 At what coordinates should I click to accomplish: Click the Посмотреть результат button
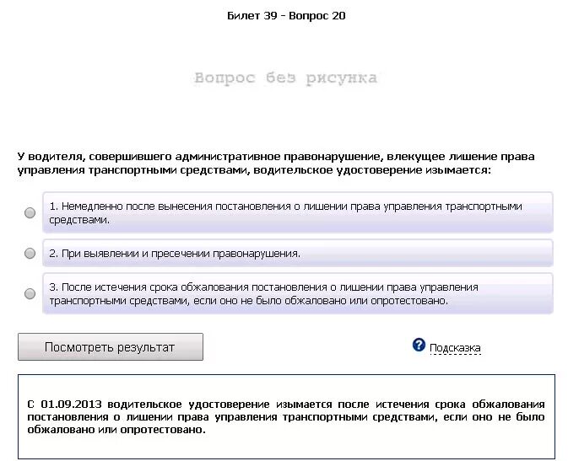point(111,346)
